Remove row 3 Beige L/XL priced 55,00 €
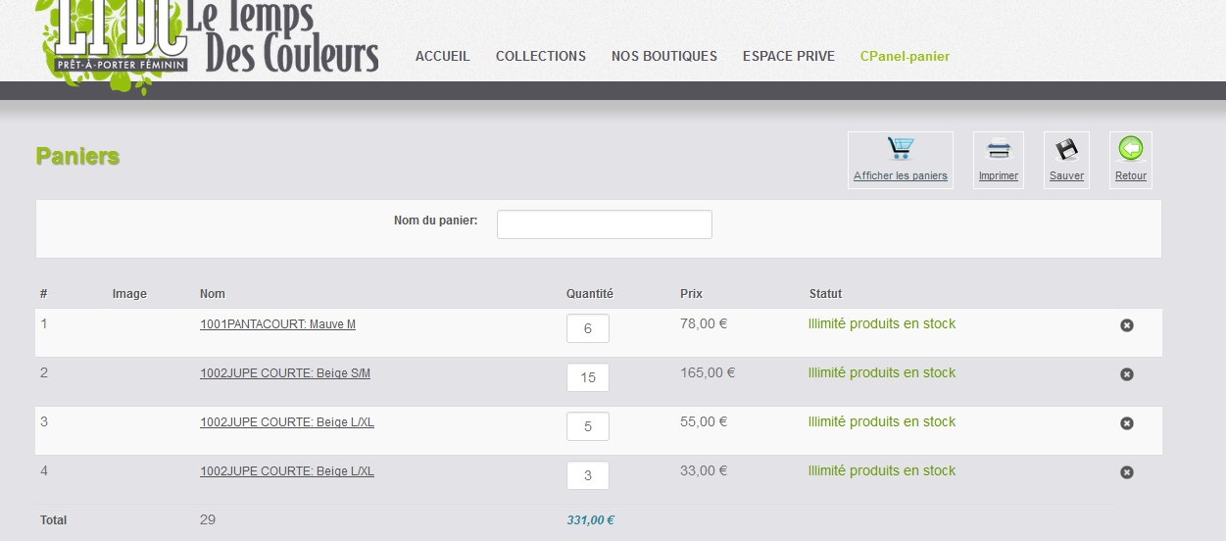Image resolution: width=1226 pixels, height=541 pixels. (1127, 423)
